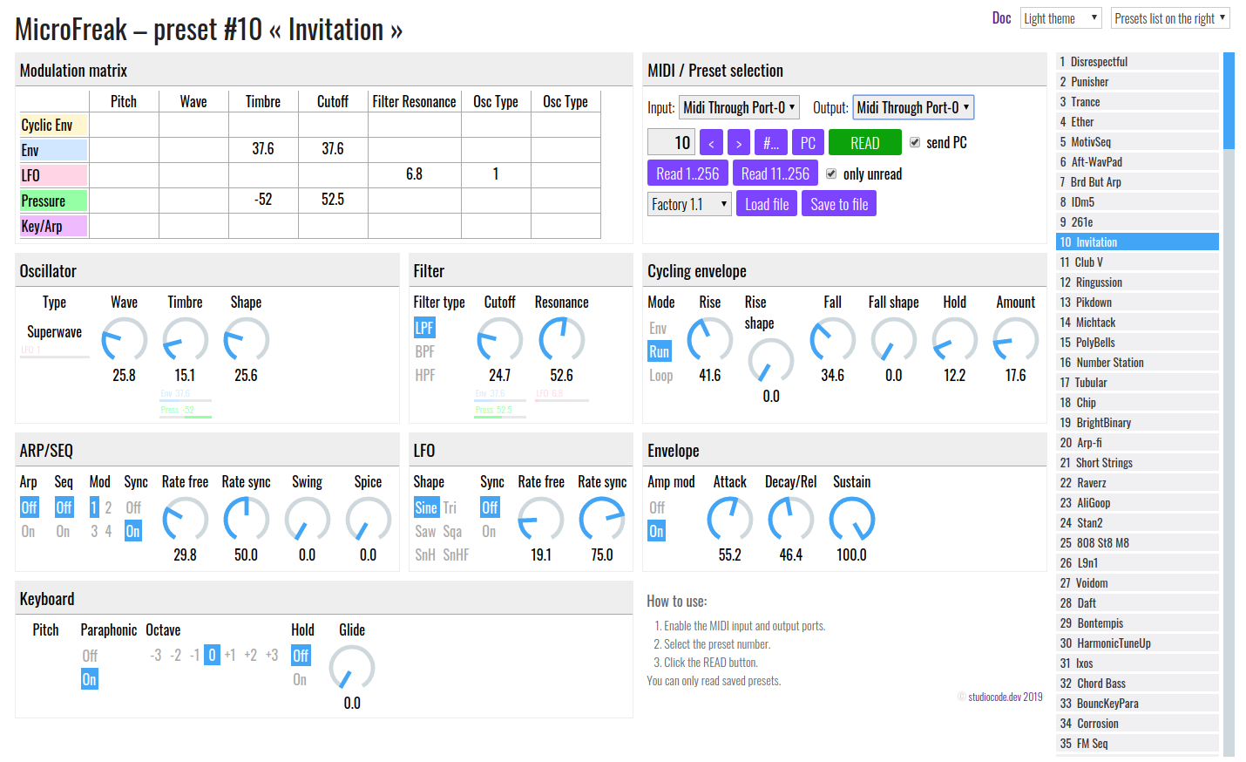Toggle the only unread checkbox

click(x=831, y=173)
